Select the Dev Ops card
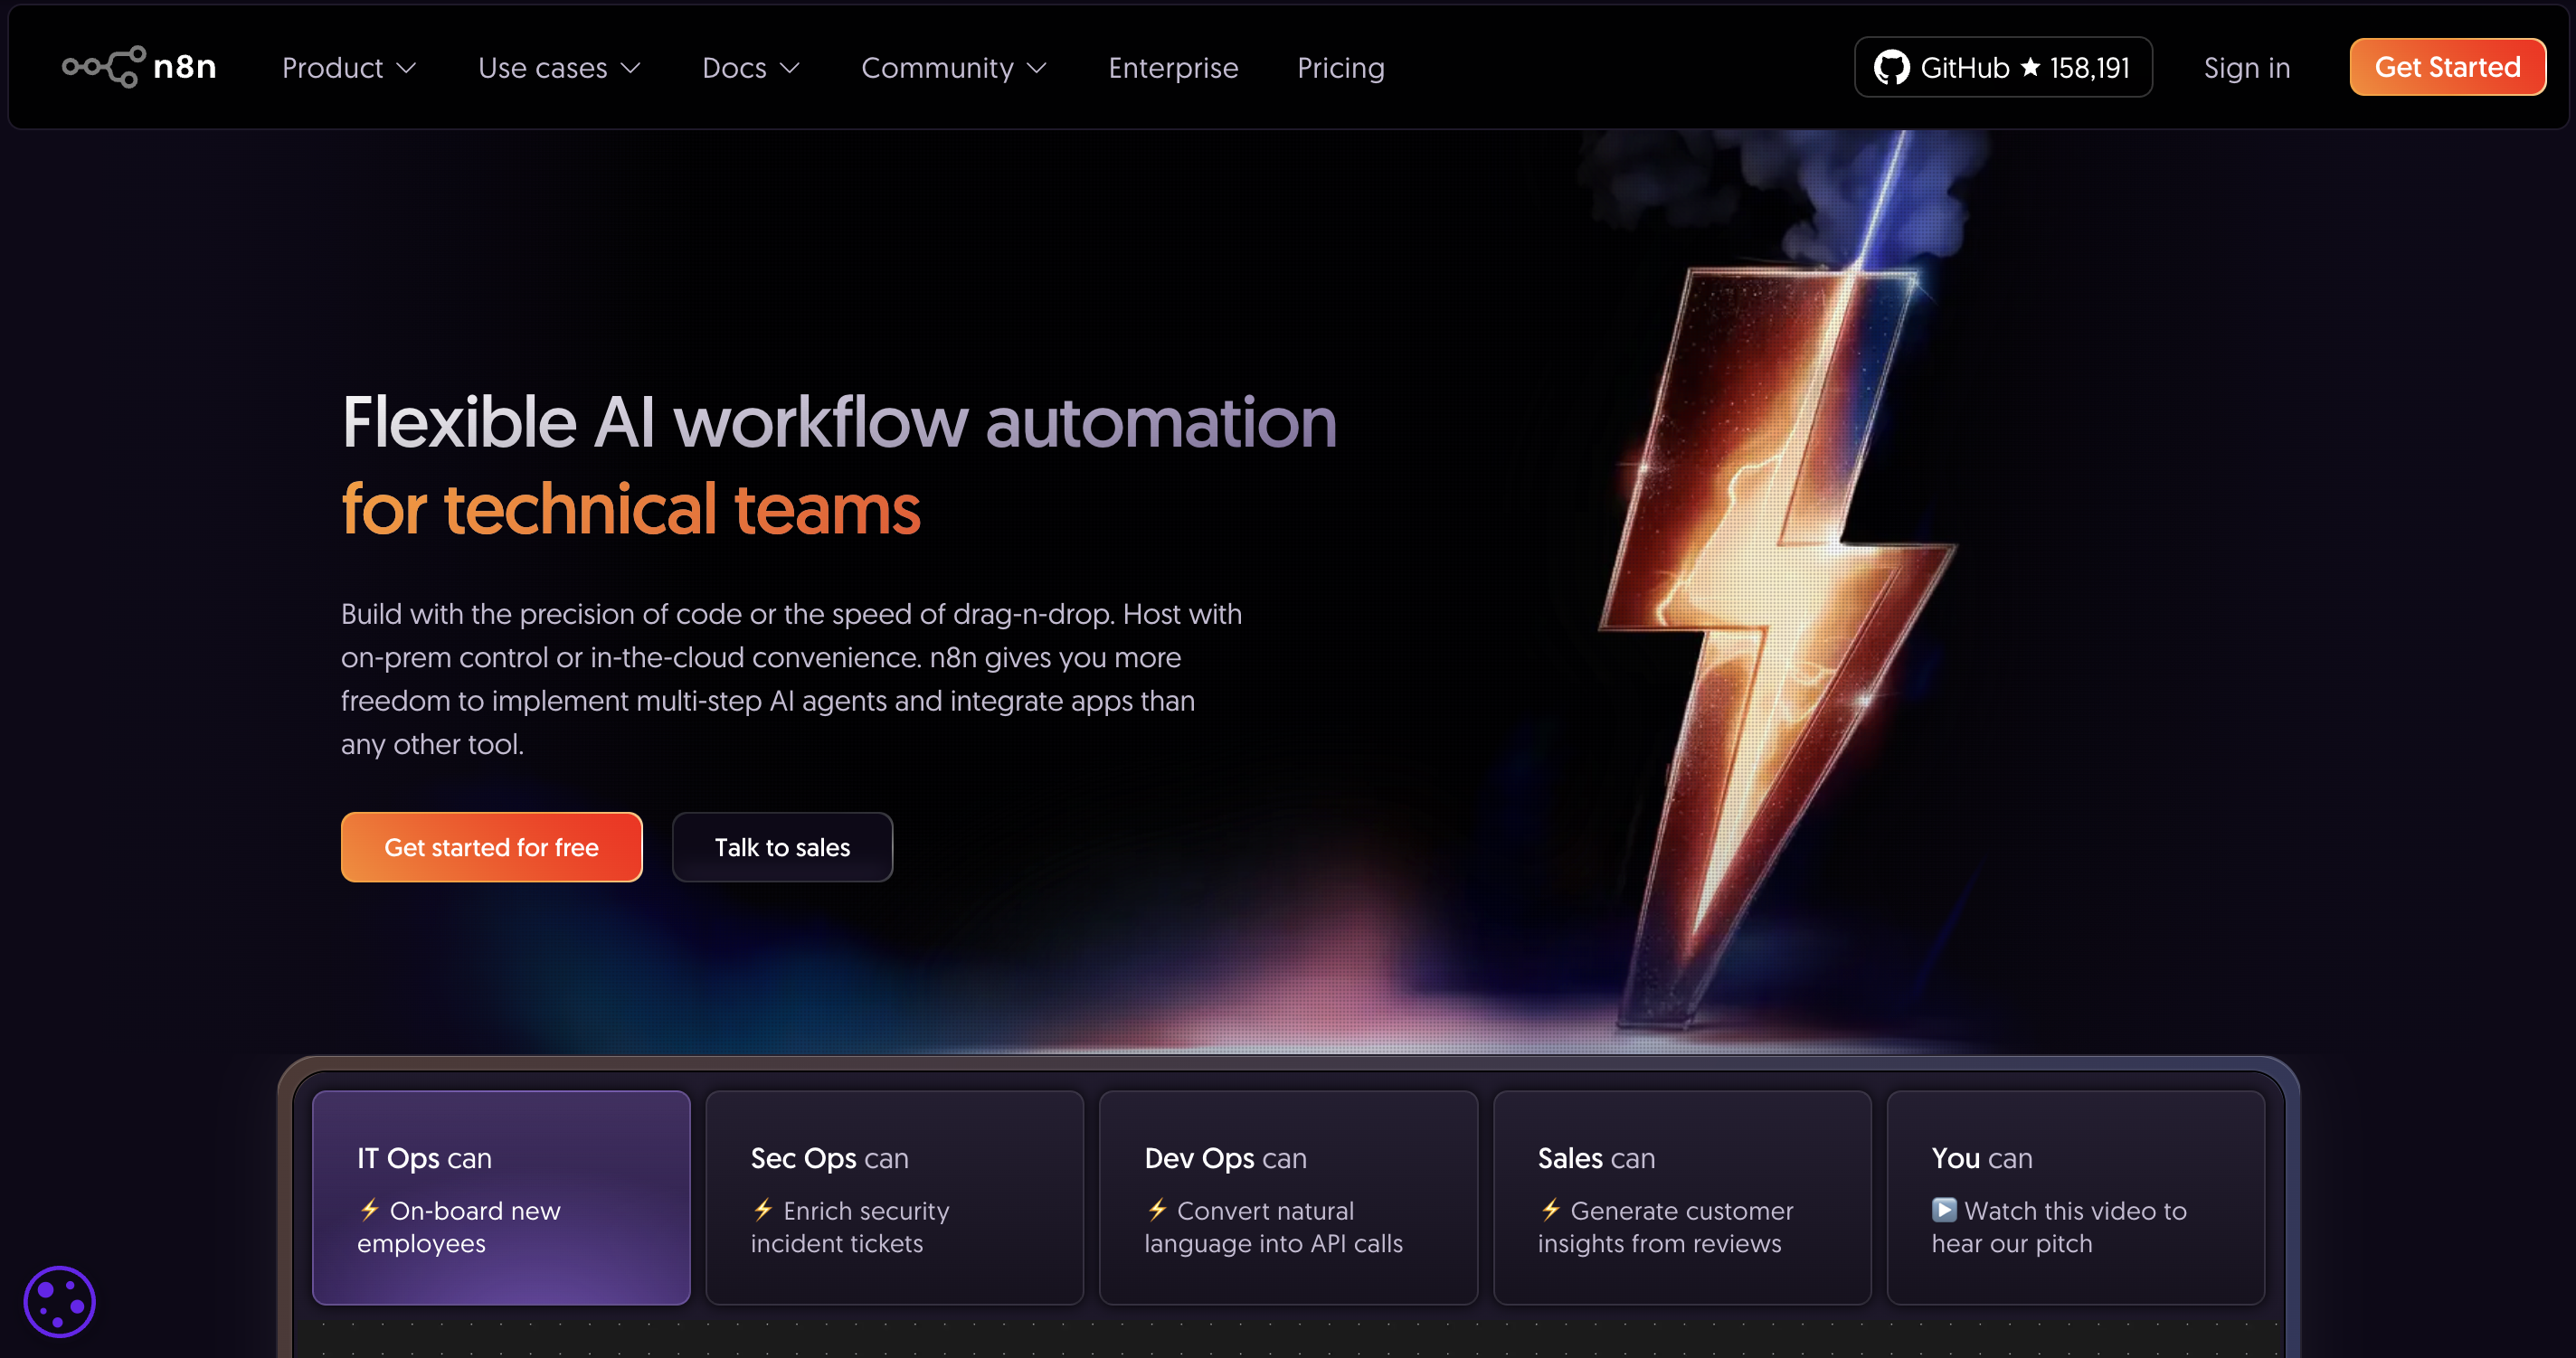Image resolution: width=2576 pixels, height=1358 pixels. (x=1288, y=1198)
